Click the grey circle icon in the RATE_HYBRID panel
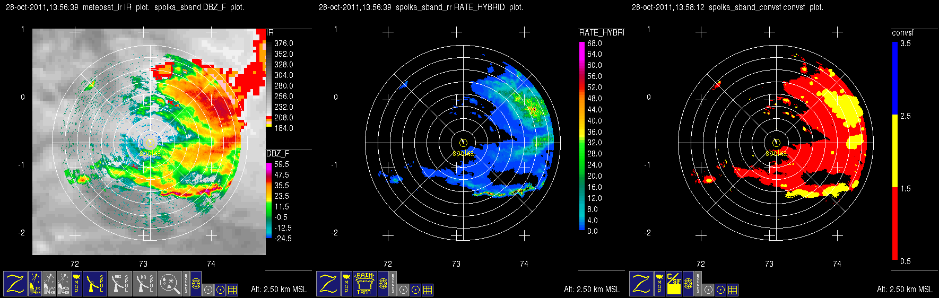Screen dimensions: 939x298 [x=403, y=290]
